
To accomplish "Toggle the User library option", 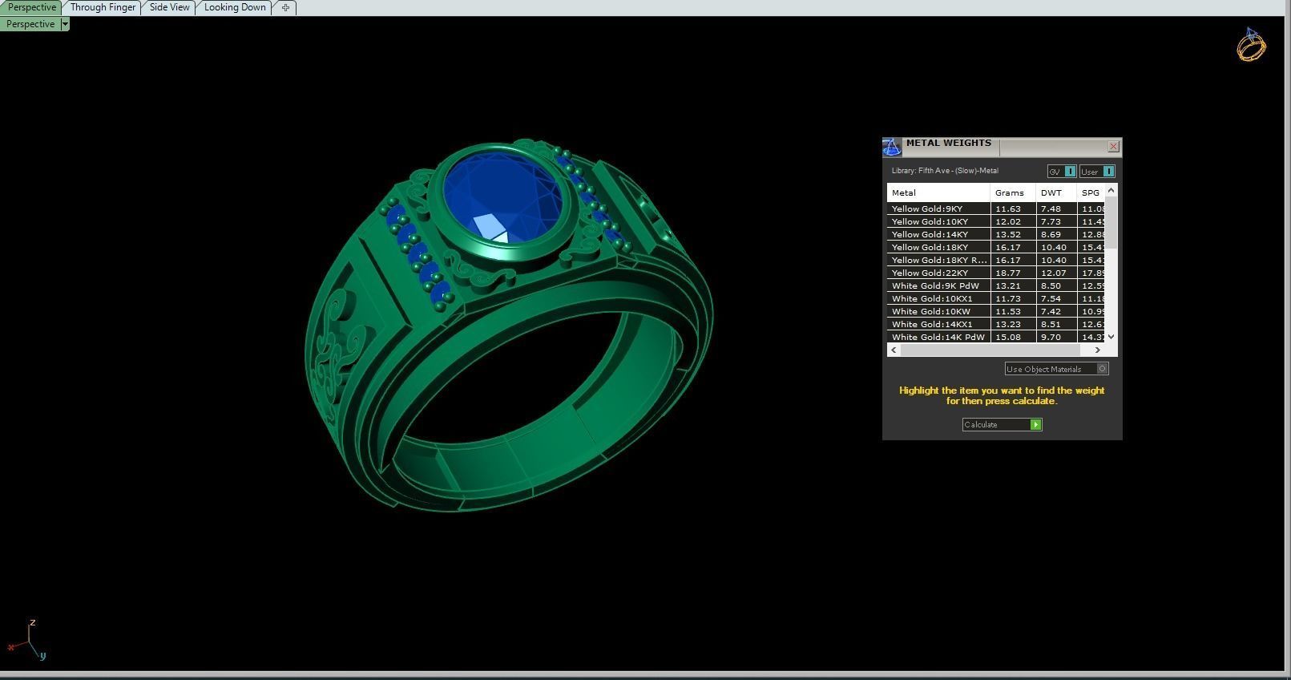I will pos(1096,172).
